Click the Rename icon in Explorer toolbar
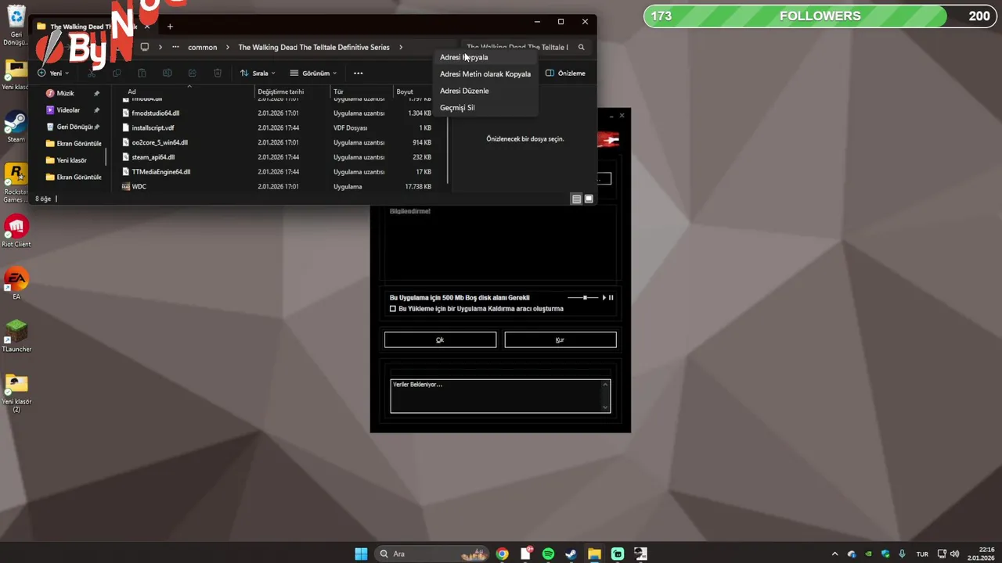 [167, 73]
